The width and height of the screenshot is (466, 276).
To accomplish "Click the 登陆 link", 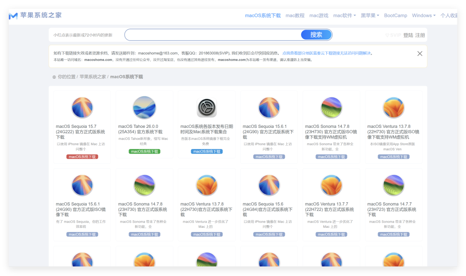I will [x=408, y=35].
